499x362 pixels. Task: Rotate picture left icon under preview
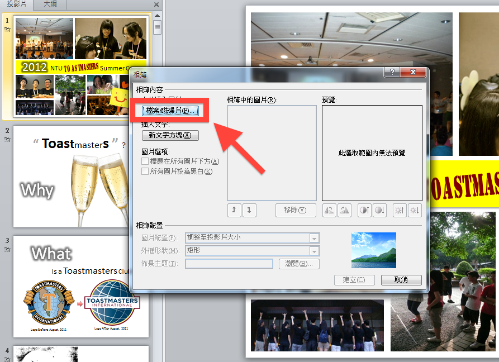coord(329,210)
